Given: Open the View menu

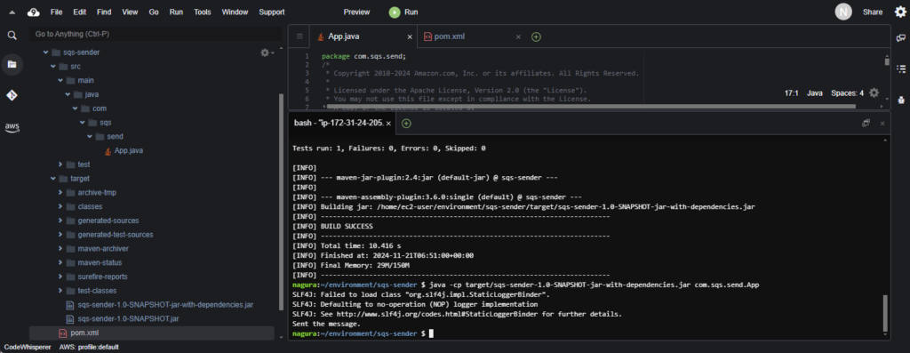Looking at the screenshot, I should click(130, 12).
